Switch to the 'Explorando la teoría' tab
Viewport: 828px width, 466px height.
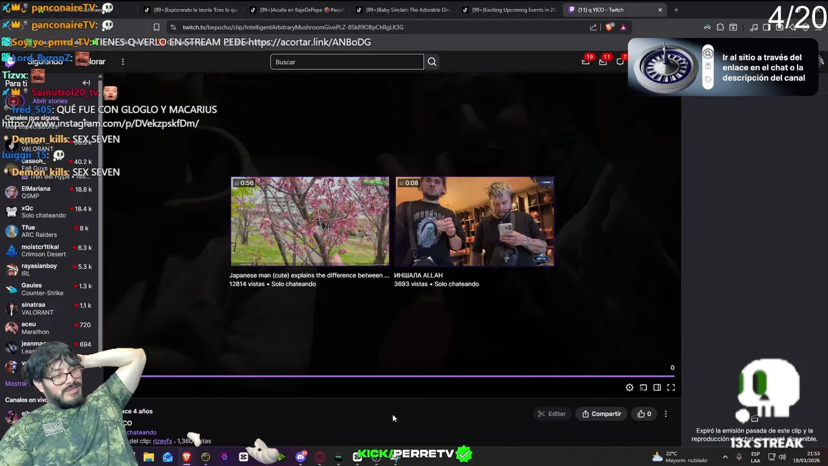(190, 10)
